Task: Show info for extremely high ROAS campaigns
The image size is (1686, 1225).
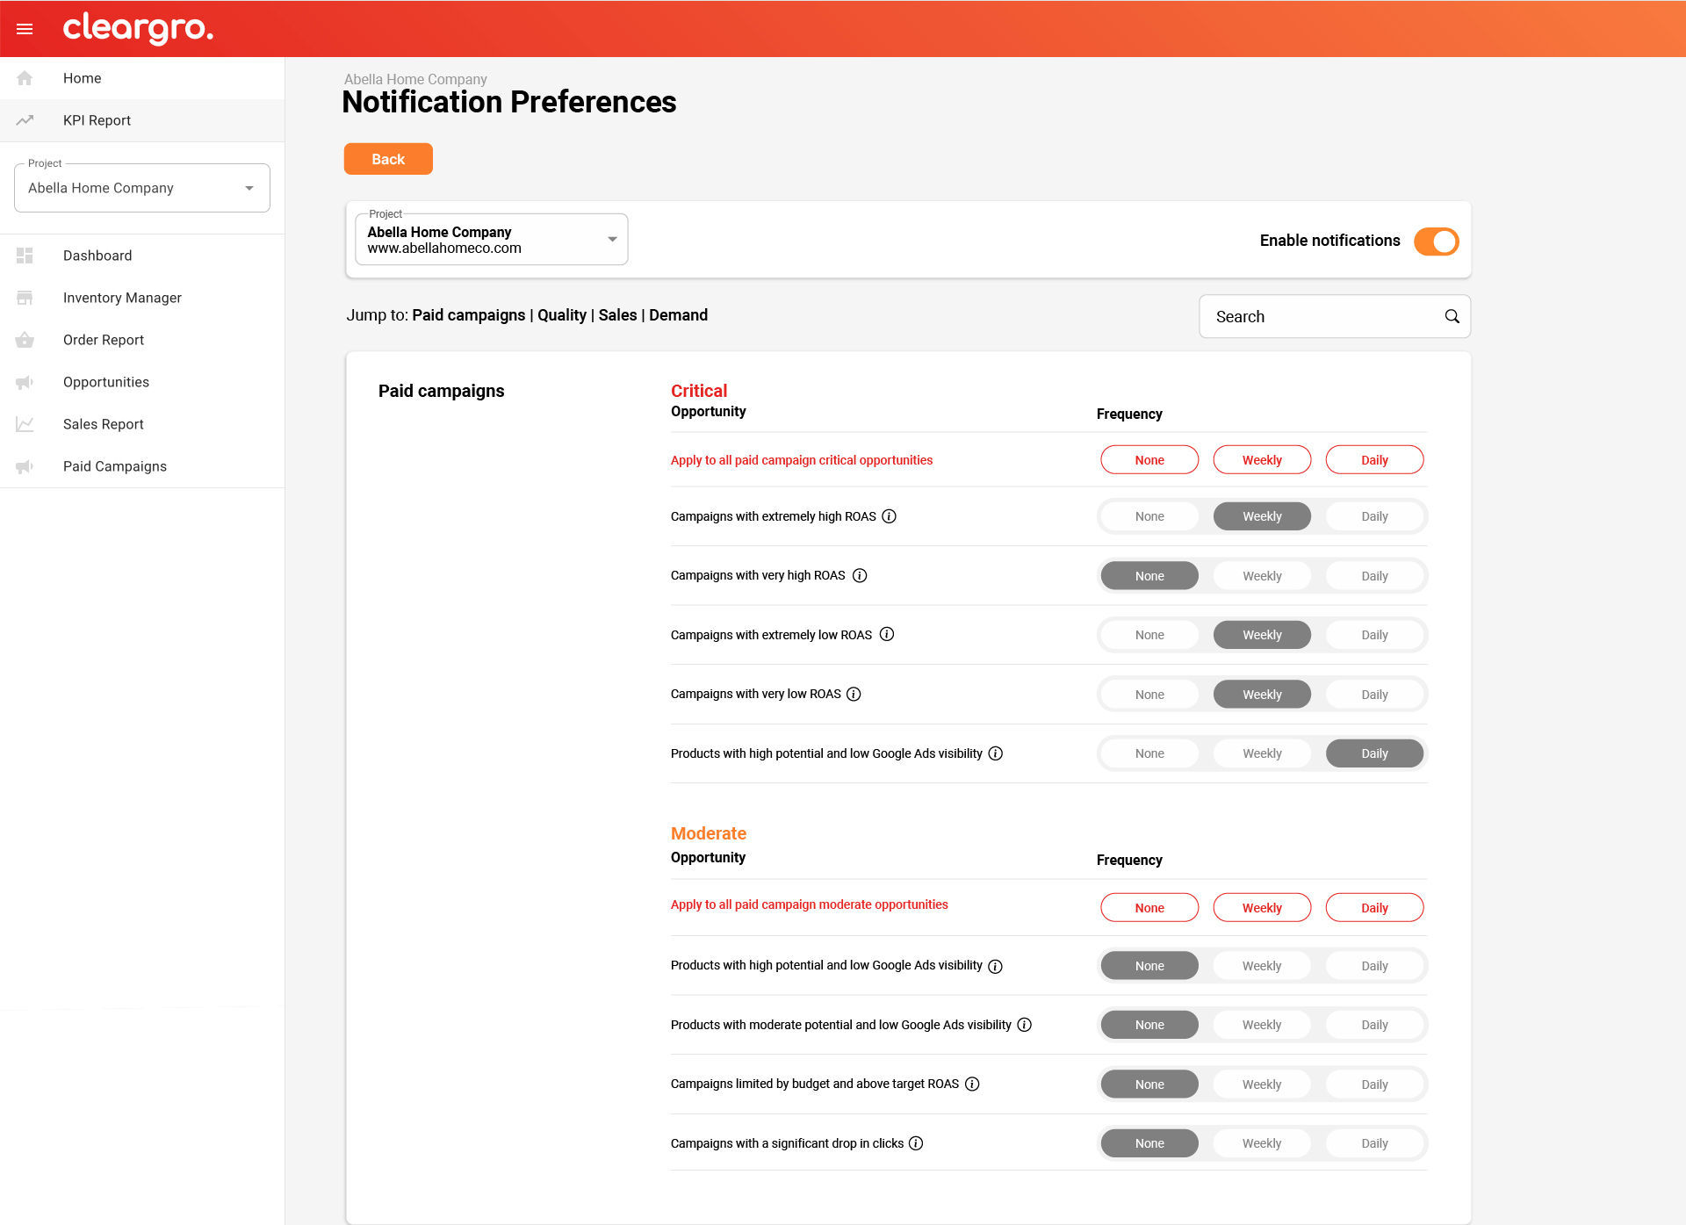Action: point(889,516)
